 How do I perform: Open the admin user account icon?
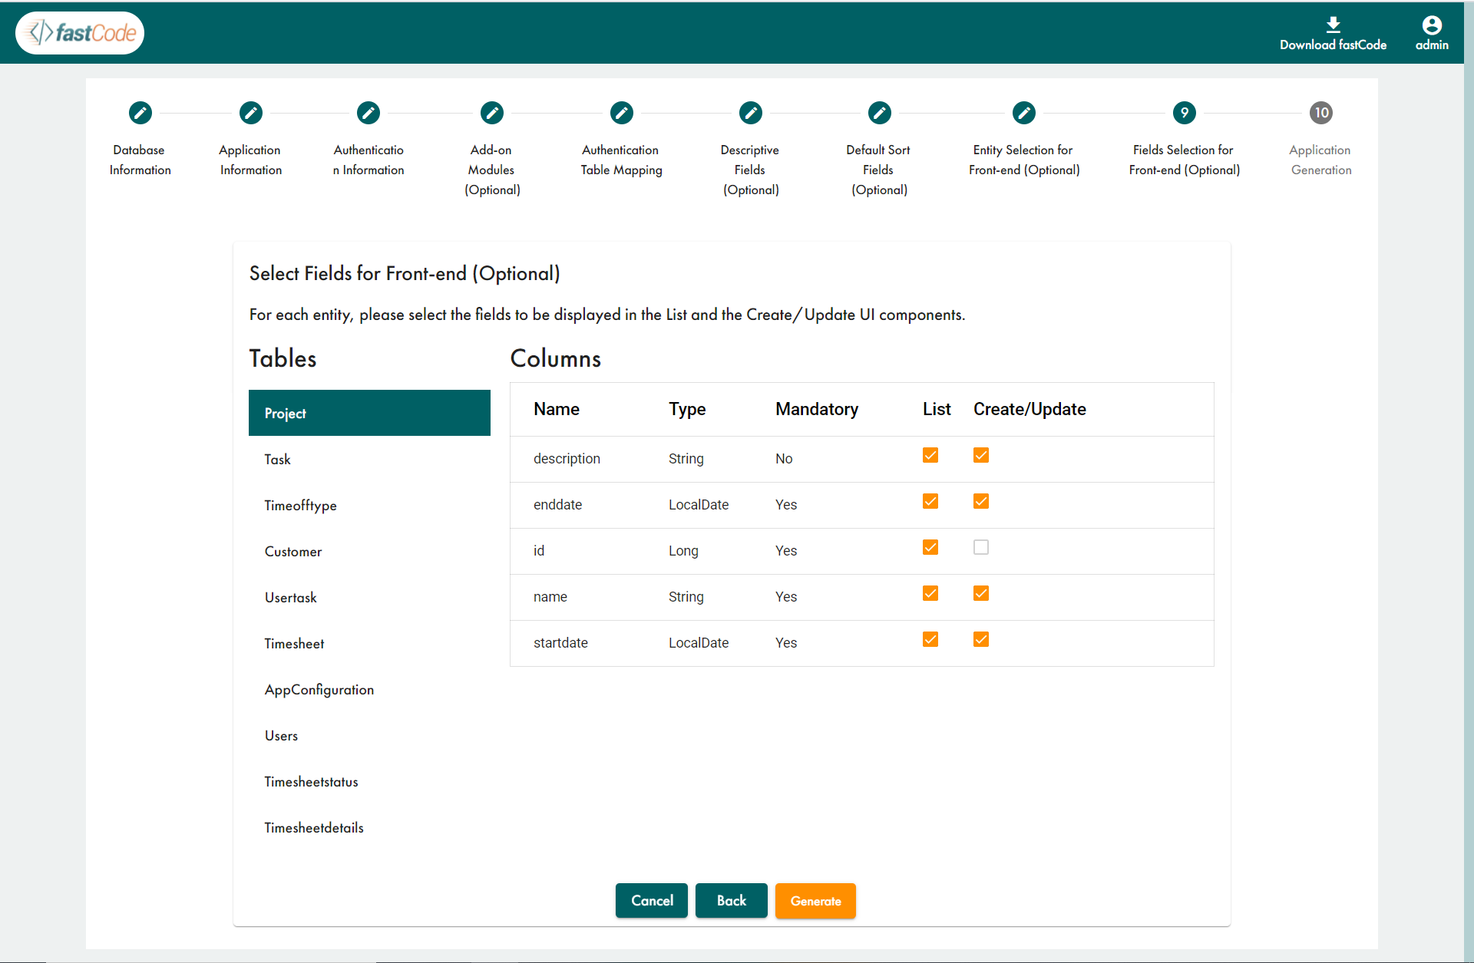[1432, 25]
